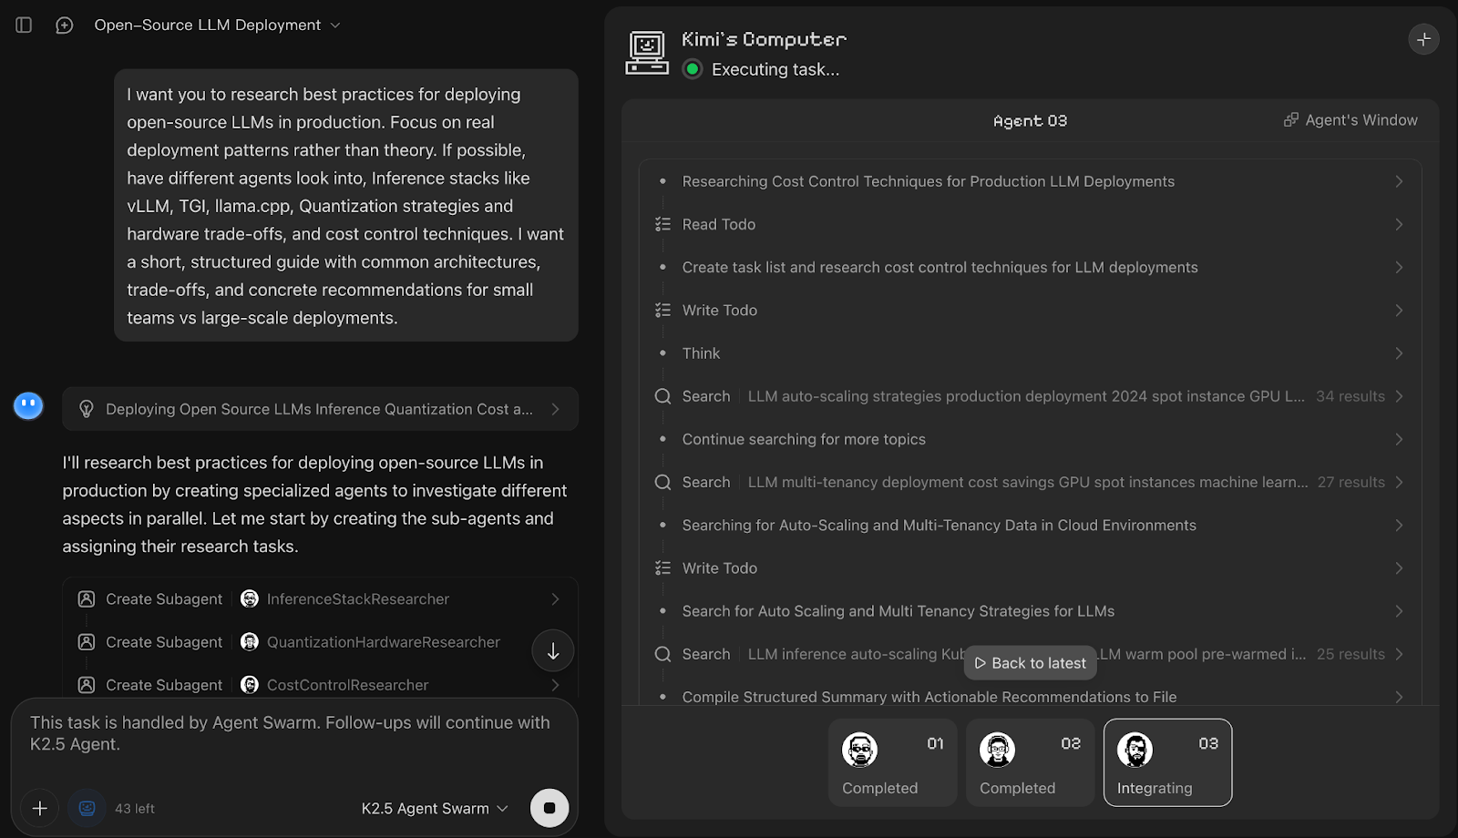
Task: Open a new tab with the plus icon
Action: (1423, 39)
